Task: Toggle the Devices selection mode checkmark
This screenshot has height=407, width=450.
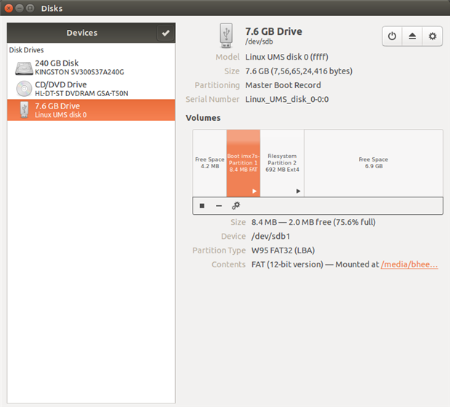Action: 166,33
